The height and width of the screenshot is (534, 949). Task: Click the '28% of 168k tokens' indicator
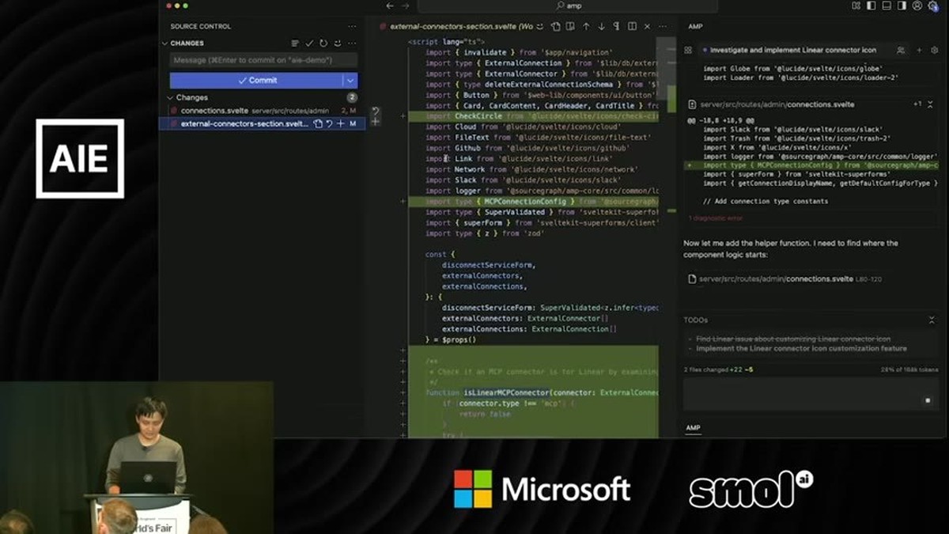click(x=909, y=369)
